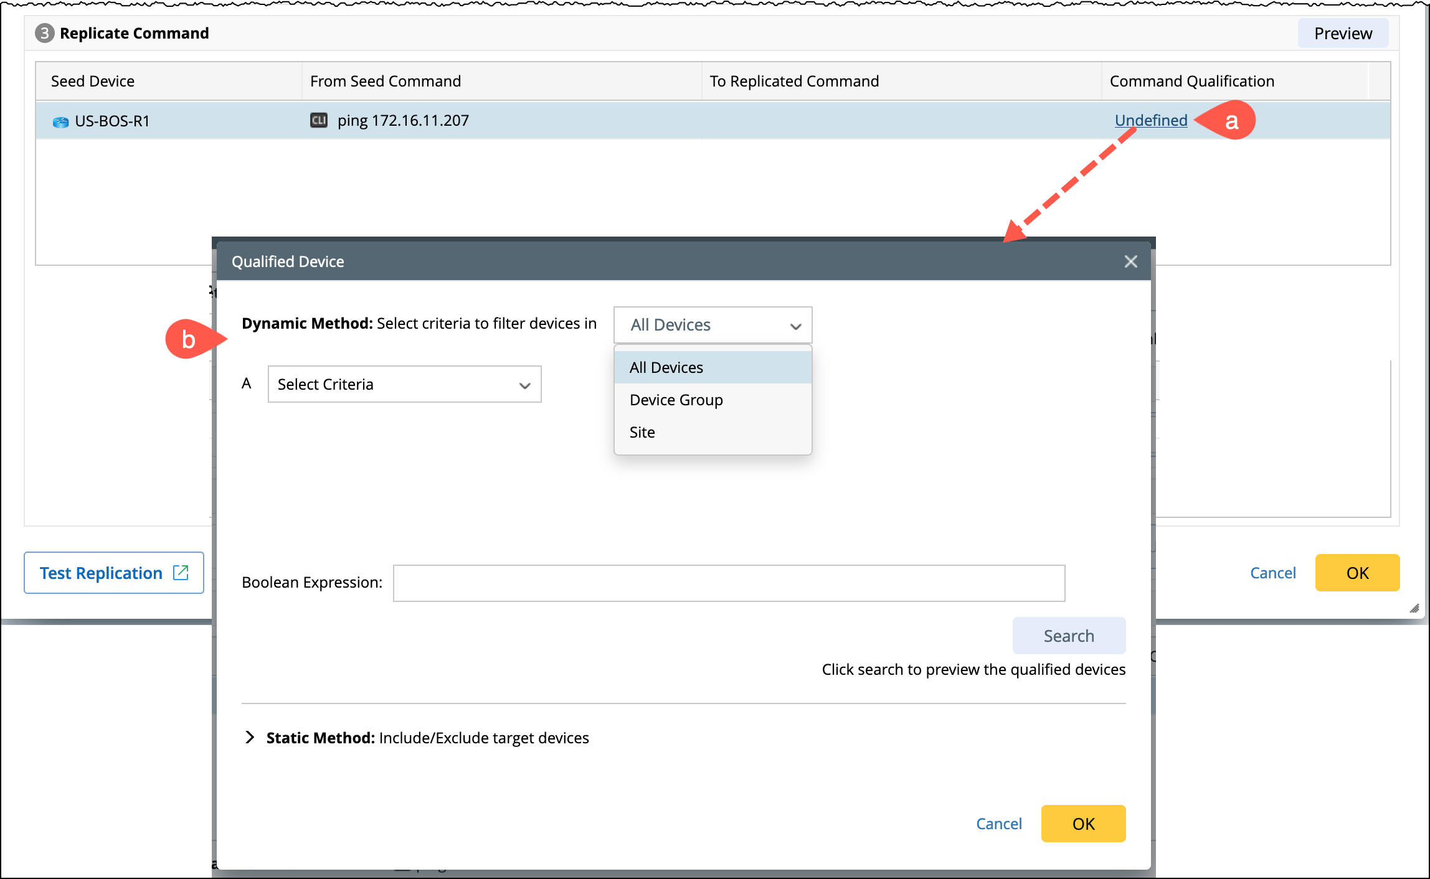Viewport: 1430px width, 879px height.
Task: Click the step 3 number badge
Action: click(x=44, y=33)
